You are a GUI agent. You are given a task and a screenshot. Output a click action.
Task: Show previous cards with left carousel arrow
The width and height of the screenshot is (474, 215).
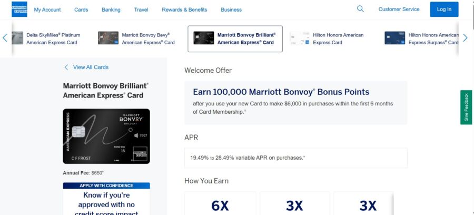[5, 38]
